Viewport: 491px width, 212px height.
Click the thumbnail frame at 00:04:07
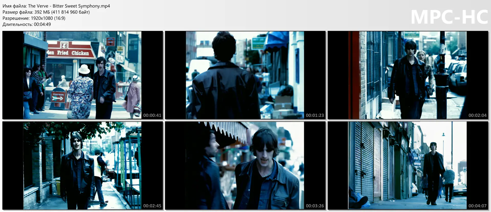point(408,166)
